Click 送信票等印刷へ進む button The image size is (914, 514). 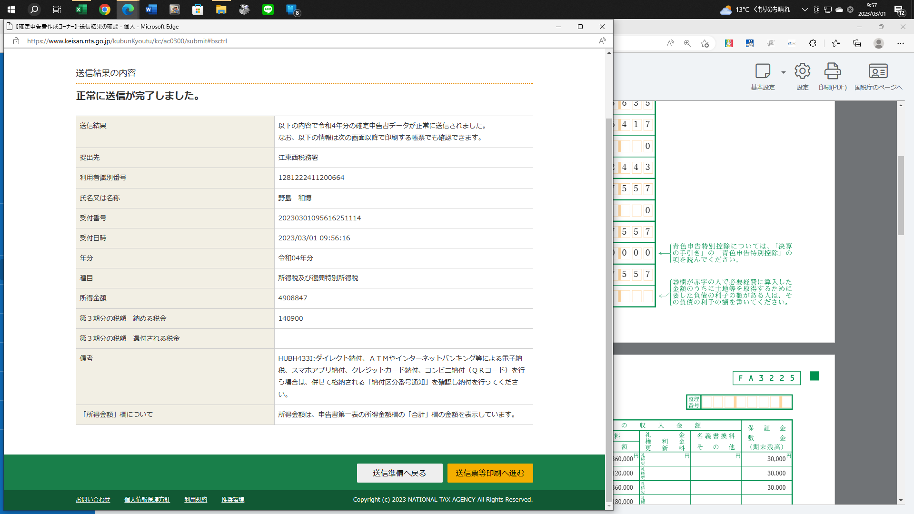point(490,473)
